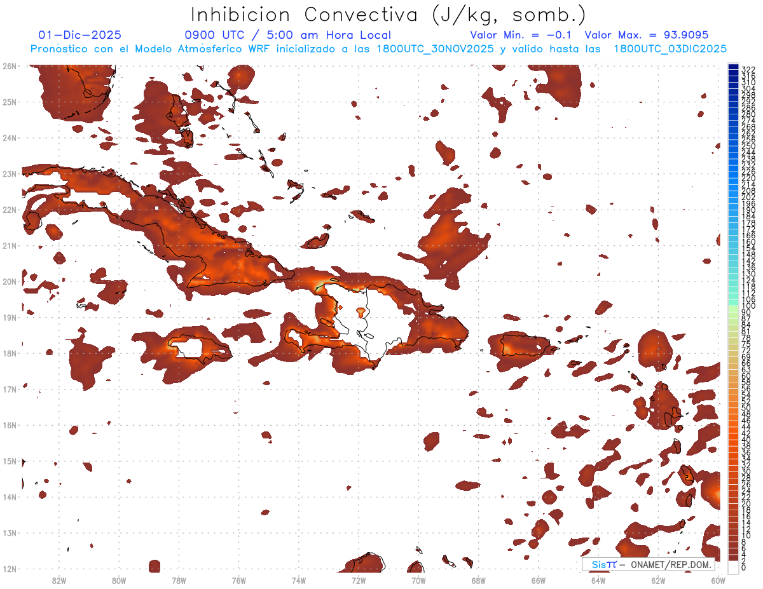Click the '16N' latitude label

[10, 425]
